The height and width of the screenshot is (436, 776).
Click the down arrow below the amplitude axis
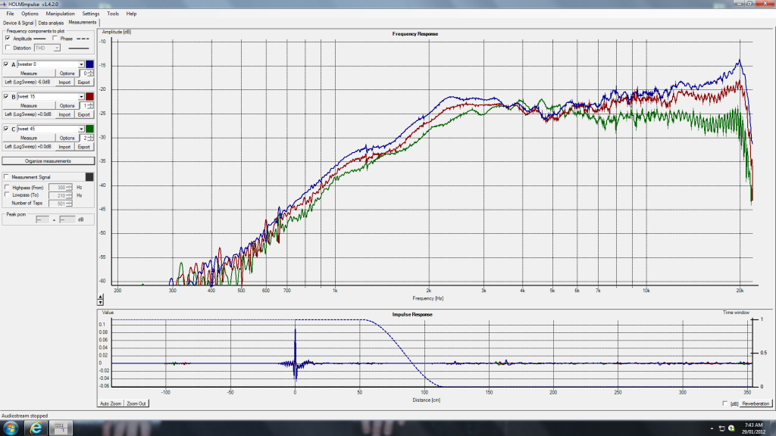101,301
